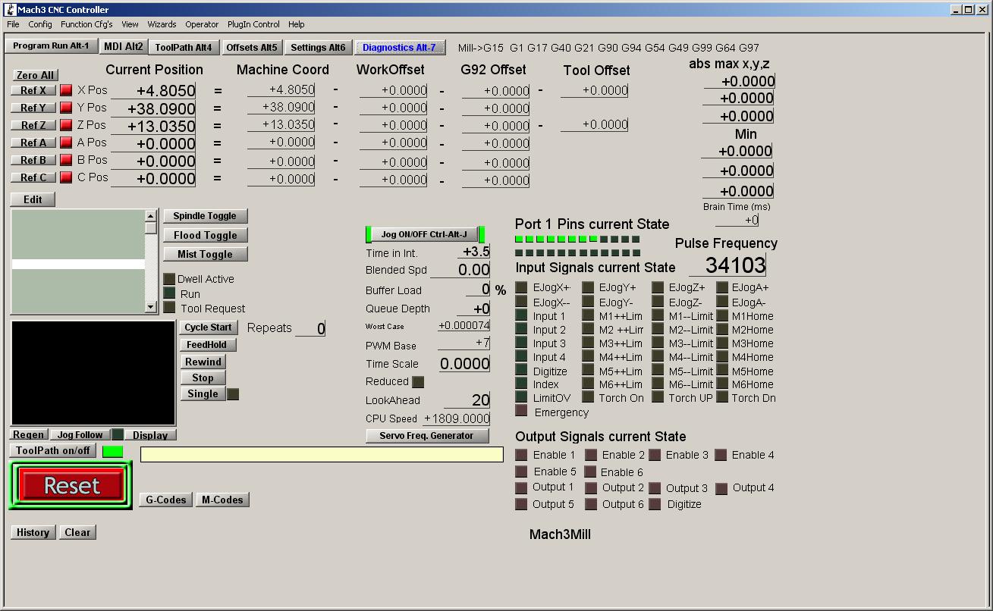Click the Output 4 signal LED
Image resolution: width=993 pixels, height=611 pixels.
(x=721, y=488)
